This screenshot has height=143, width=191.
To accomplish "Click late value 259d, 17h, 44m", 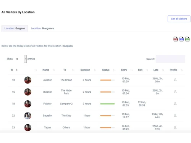I will point(157,116).
